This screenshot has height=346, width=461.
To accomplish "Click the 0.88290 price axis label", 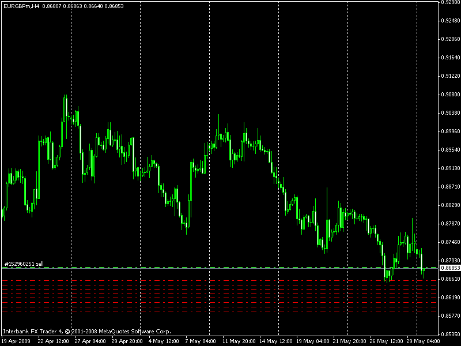I will point(449,205).
